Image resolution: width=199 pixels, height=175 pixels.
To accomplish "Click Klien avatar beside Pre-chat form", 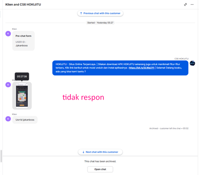I will coord(8,34).
